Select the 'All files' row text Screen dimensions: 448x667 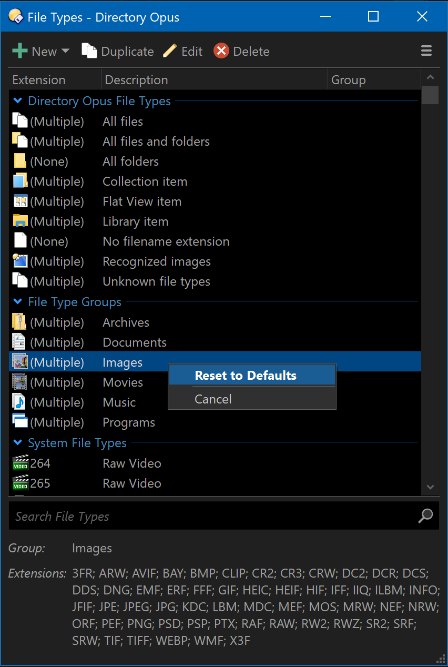(123, 121)
